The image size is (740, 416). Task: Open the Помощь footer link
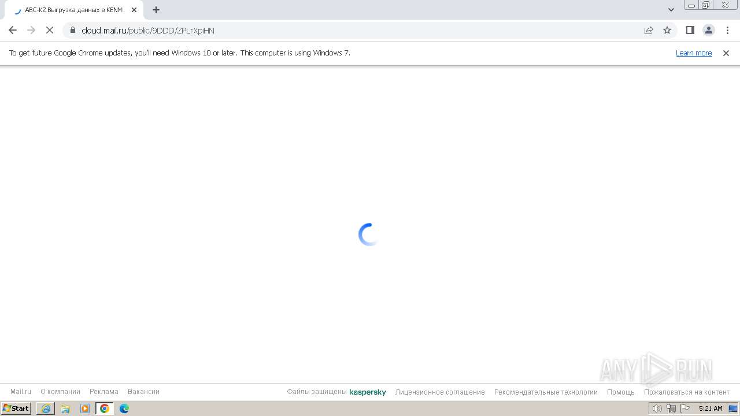click(x=621, y=392)
